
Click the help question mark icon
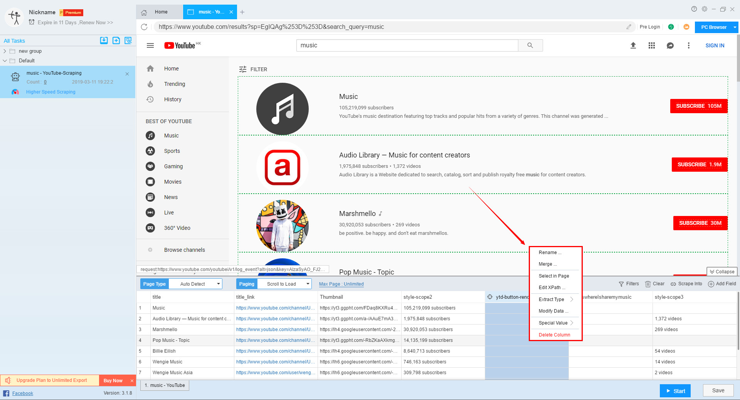[x=694, y=9]
